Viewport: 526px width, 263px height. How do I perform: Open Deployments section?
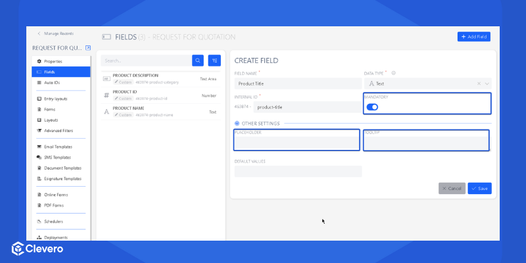click(61, 237)
